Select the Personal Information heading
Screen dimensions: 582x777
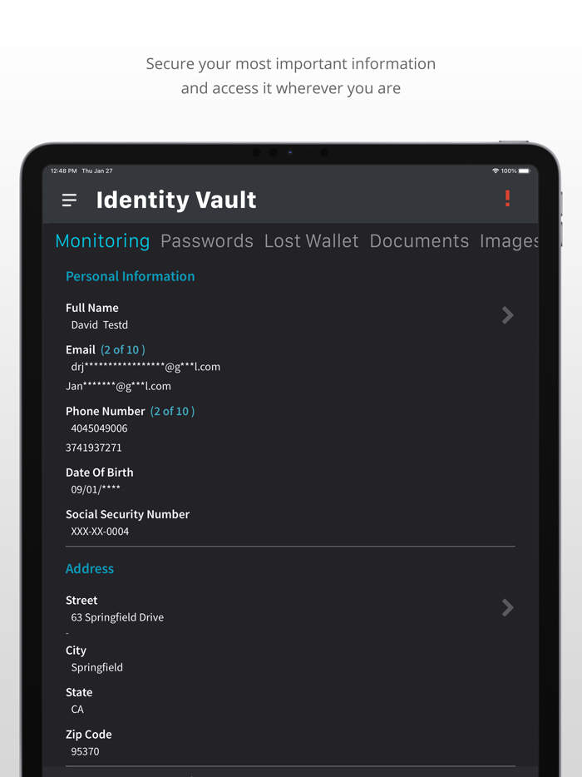[x=131, y=276]
